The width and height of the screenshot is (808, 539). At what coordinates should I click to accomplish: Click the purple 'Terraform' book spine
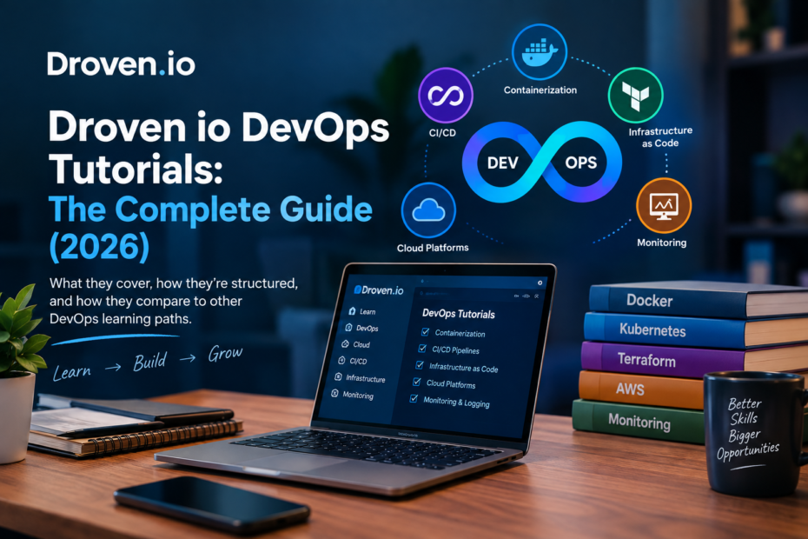click(x=663, y=360)
